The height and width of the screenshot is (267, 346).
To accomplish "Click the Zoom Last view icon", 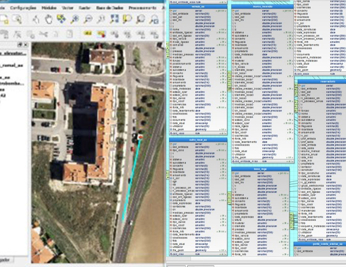I will point(154,19).
